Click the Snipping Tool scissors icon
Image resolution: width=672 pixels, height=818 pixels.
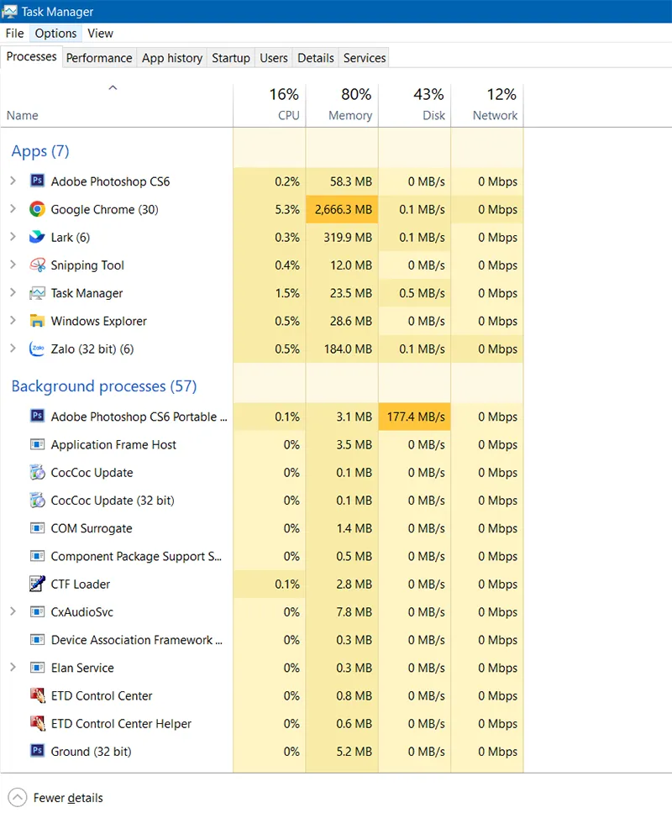[x=37, y=265]
